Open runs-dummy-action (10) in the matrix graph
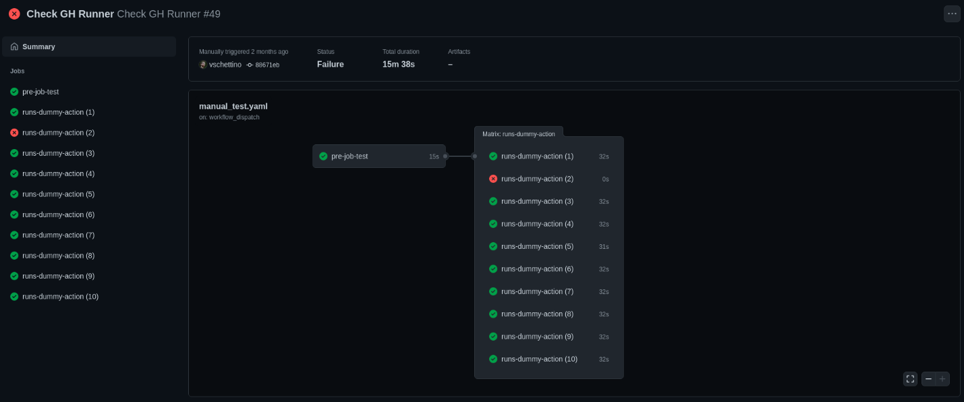Viewport: 964px width, 402px height. [548, 359]
